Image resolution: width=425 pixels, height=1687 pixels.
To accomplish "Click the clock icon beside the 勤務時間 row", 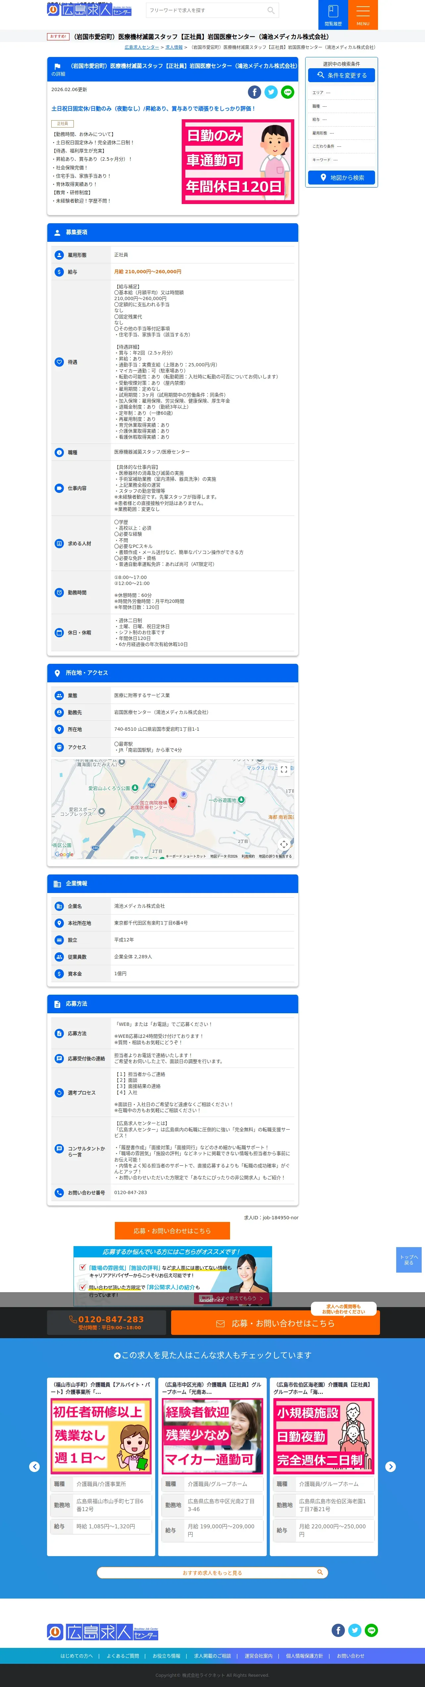I will point(59,593).
